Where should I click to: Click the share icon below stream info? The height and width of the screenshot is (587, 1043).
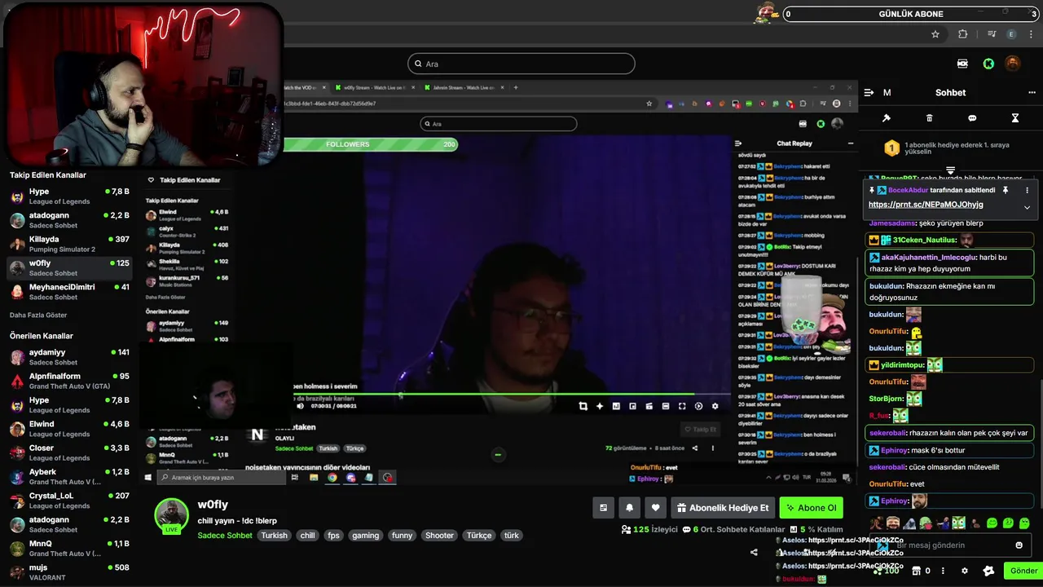754,552
